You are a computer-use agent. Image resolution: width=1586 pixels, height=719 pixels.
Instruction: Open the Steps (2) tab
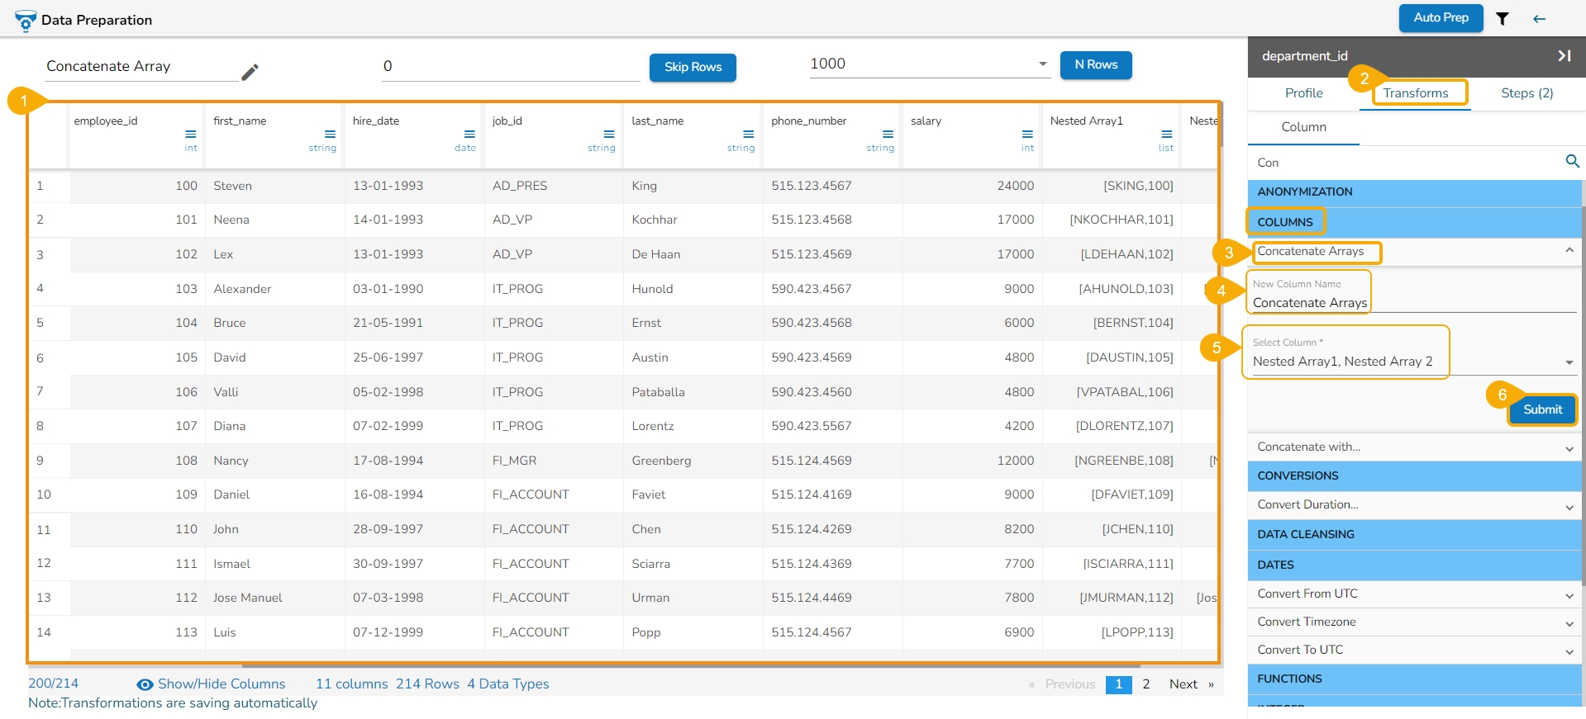point(1526,93)
